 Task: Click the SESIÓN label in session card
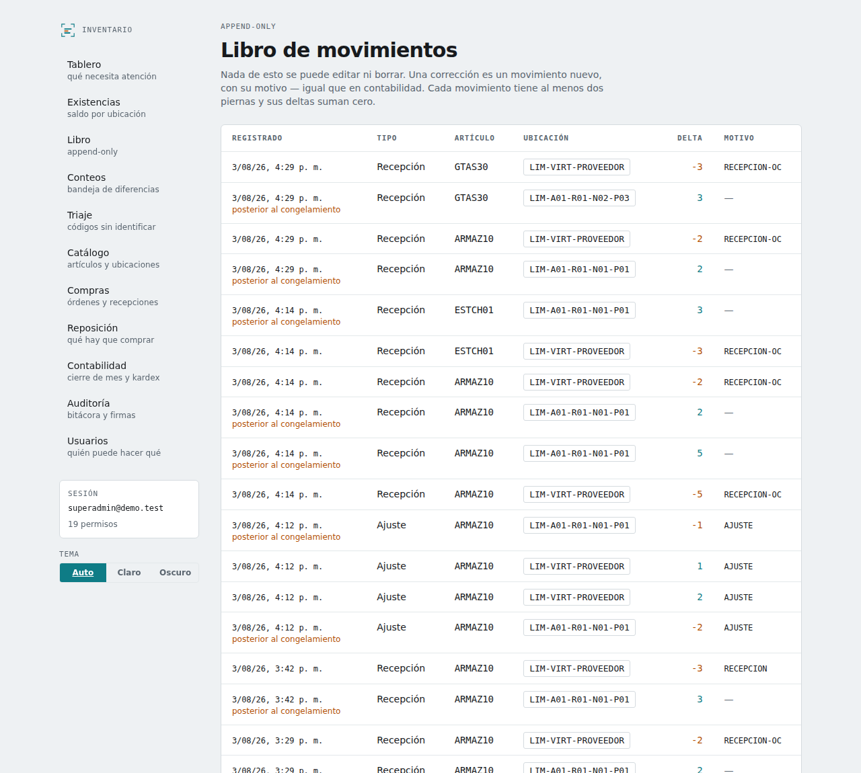(x=83, y=494)
